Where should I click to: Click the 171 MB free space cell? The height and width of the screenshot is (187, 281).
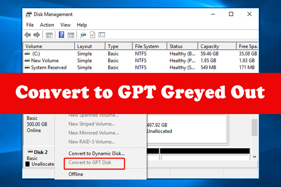click(247, 67)
